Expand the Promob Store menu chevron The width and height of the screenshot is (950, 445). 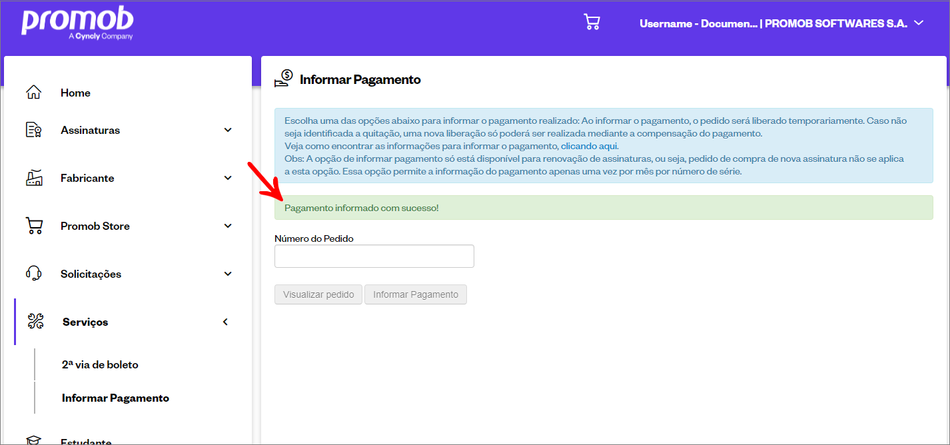228,226
